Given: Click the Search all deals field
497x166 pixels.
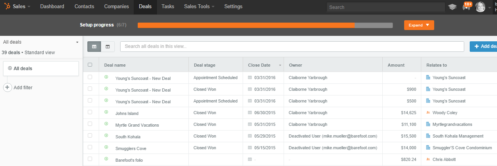Looking at the screenshot, I should 292,46.
